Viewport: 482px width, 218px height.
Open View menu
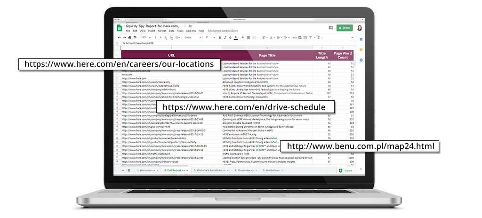click(143, 31)
